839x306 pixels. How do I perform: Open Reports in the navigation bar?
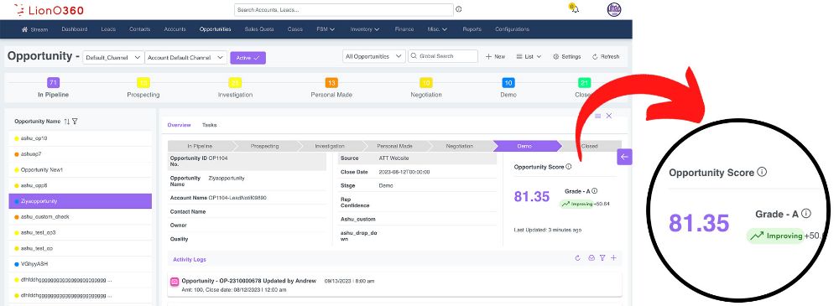click(x=472, y=29)
